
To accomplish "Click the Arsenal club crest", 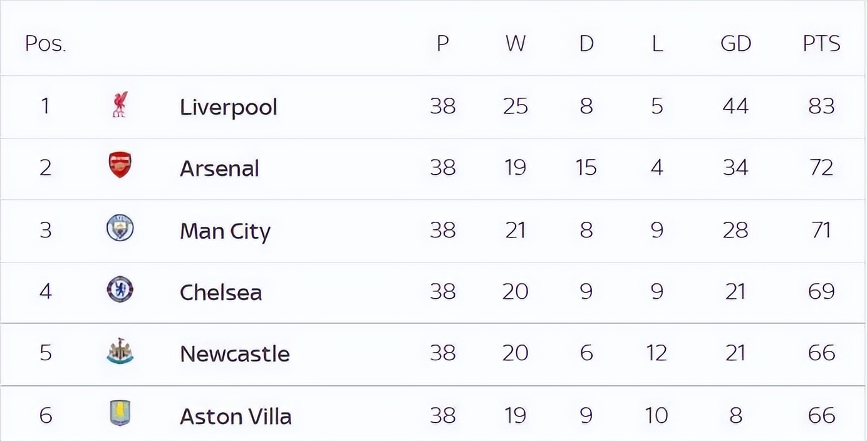I will pyautogui.click(x=120, y=165).
